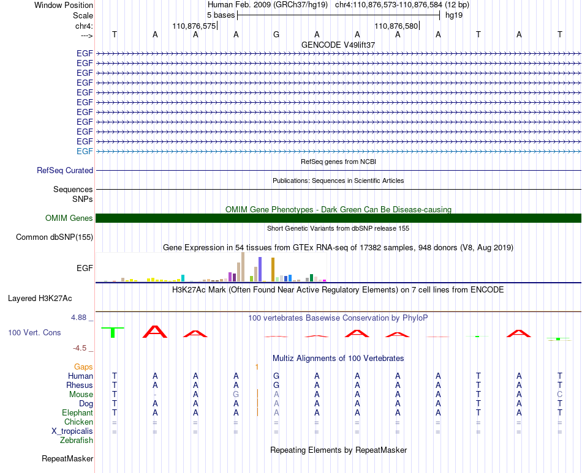Click the Layered H3K27Ac label

tap(40, 299)
